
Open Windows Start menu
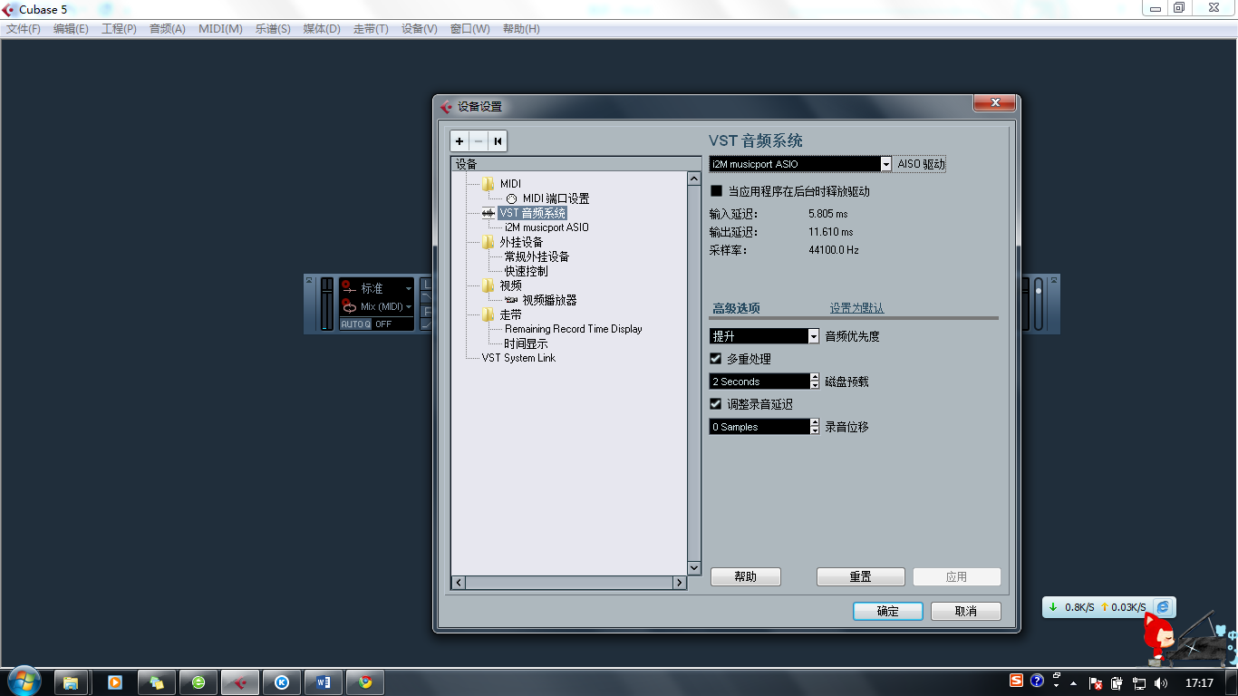[24, 681]
